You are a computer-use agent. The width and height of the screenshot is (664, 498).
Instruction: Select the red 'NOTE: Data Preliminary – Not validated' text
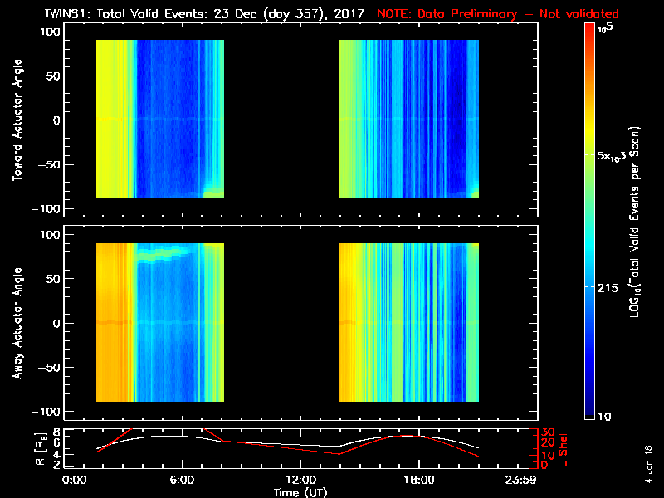(x=497, y=13)
